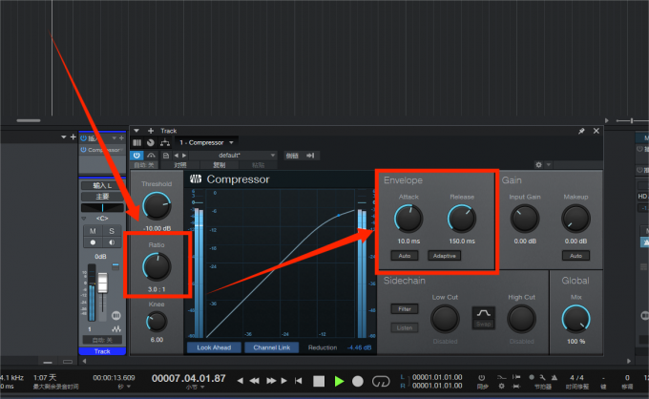
Task: Enable the Sidechain Filter button
Action: pyautogui.click(x=405, y=308)
